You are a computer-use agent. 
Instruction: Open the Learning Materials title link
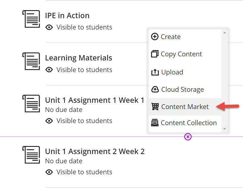pos(79,58)
